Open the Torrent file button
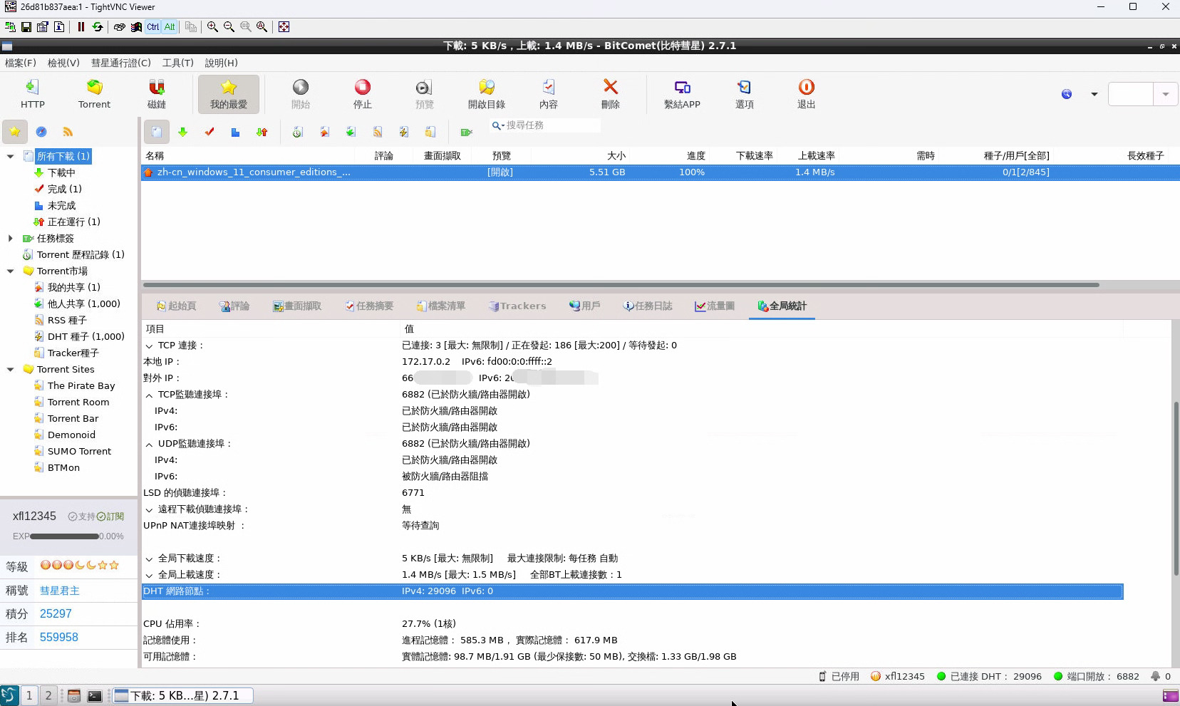Viewport: 1180px width, 706px height. pyautogui.click(x=94, y=93)
